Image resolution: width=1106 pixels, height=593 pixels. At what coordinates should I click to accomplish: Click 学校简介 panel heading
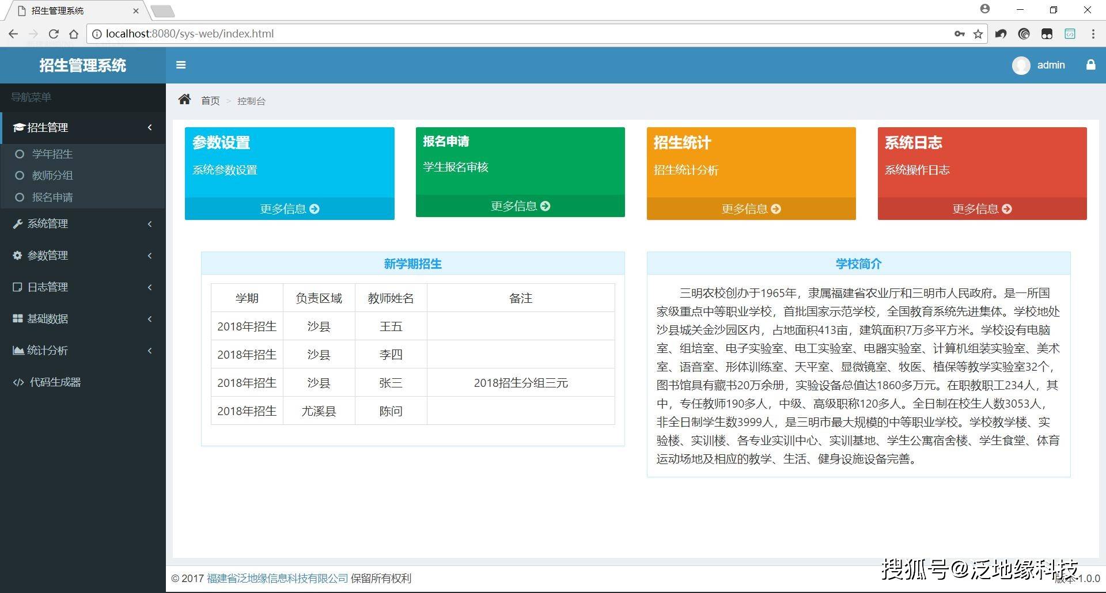click(859, 264)
